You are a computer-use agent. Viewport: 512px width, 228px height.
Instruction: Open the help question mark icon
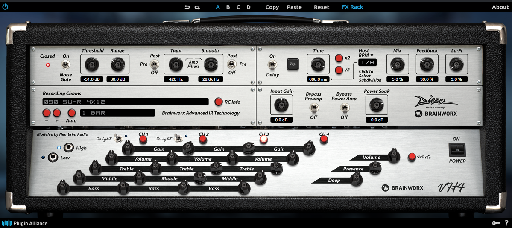coord(506,223)
